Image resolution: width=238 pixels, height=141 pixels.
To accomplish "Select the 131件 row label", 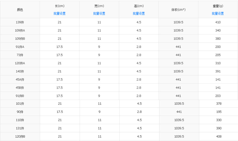I will tap(20, 128).
